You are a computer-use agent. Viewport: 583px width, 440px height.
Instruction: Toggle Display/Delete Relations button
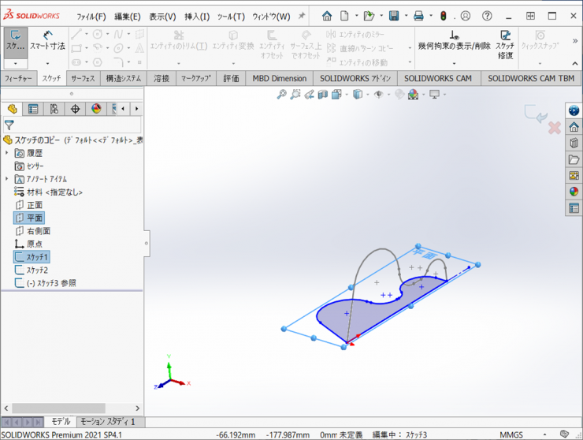[x=453, y=40]
